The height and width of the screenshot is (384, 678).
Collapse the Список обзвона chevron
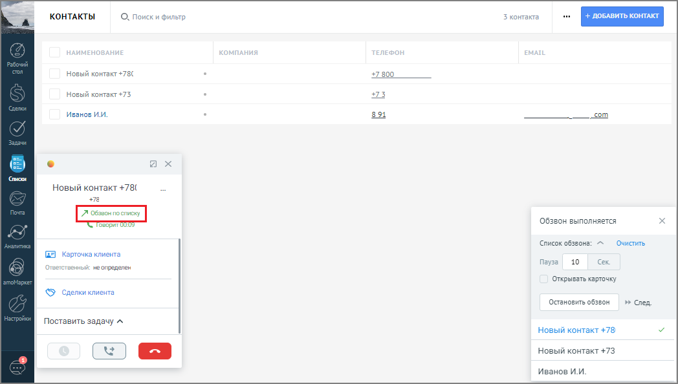tap(600, 243)
